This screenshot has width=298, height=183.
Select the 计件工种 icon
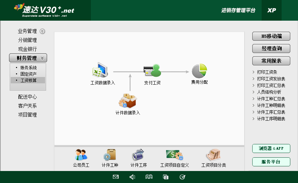tap(110, 155)
